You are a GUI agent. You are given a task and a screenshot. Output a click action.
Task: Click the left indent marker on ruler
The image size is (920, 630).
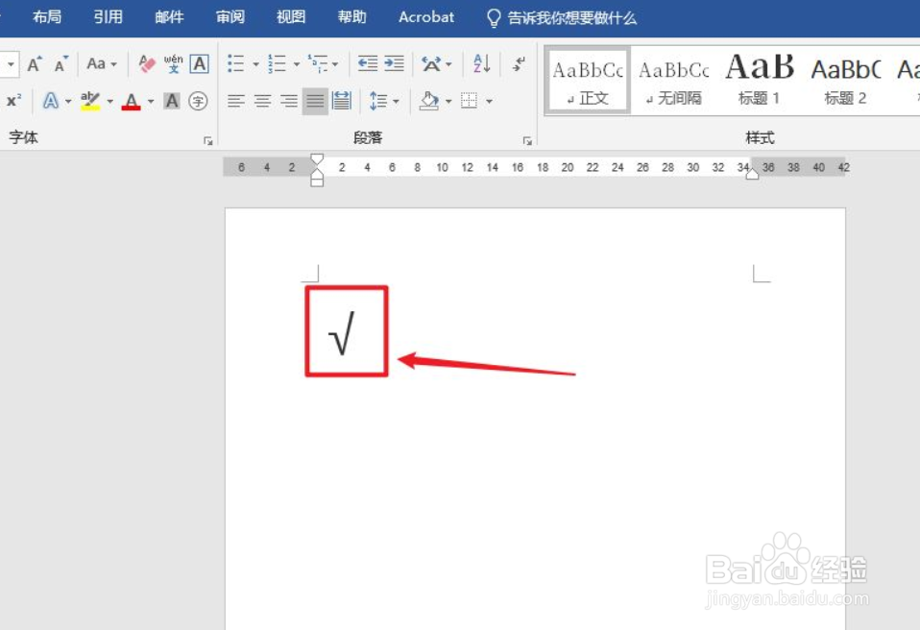pos(317,182)
